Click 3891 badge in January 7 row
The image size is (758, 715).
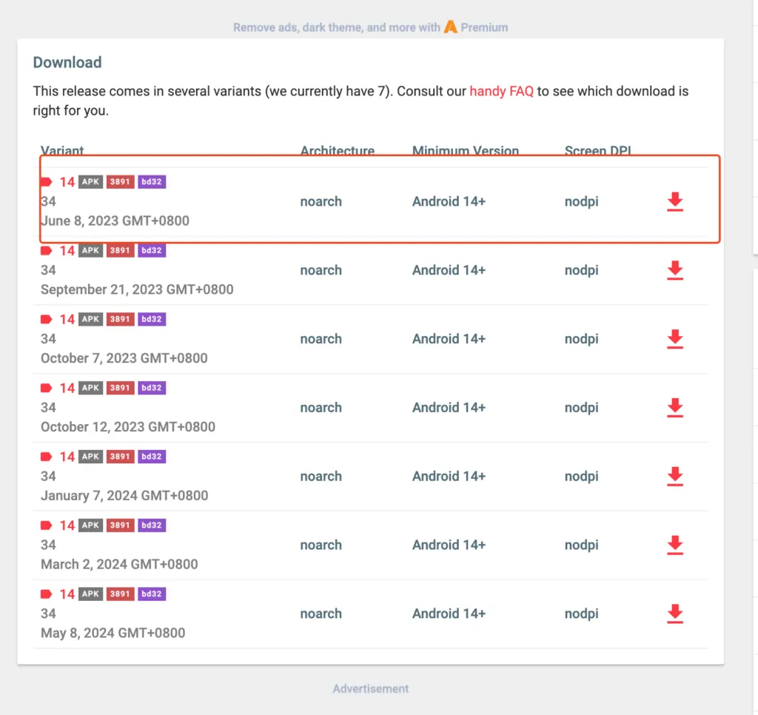(x=120, y=457)
